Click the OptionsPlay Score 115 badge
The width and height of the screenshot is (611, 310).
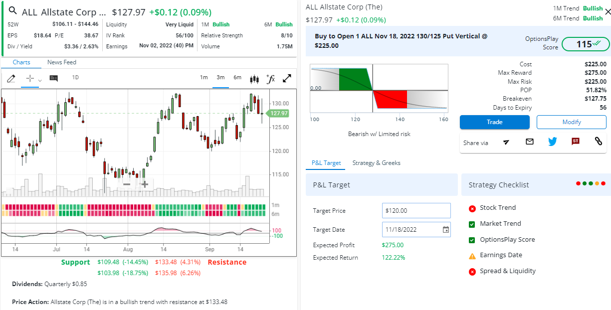[x=585, y=44]
